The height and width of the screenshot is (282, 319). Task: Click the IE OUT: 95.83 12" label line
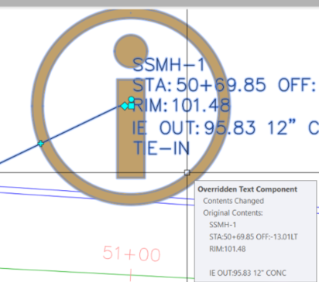(225, 127)
